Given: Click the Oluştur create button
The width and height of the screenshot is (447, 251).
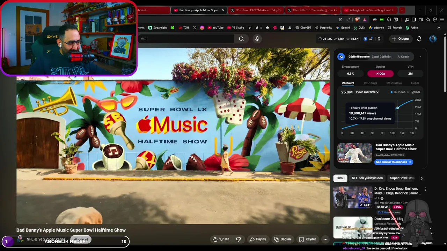Looking at the screenshot, I should click(400, 39).
